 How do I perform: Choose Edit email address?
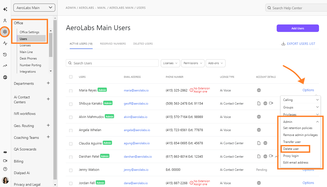tap(296, 163)
